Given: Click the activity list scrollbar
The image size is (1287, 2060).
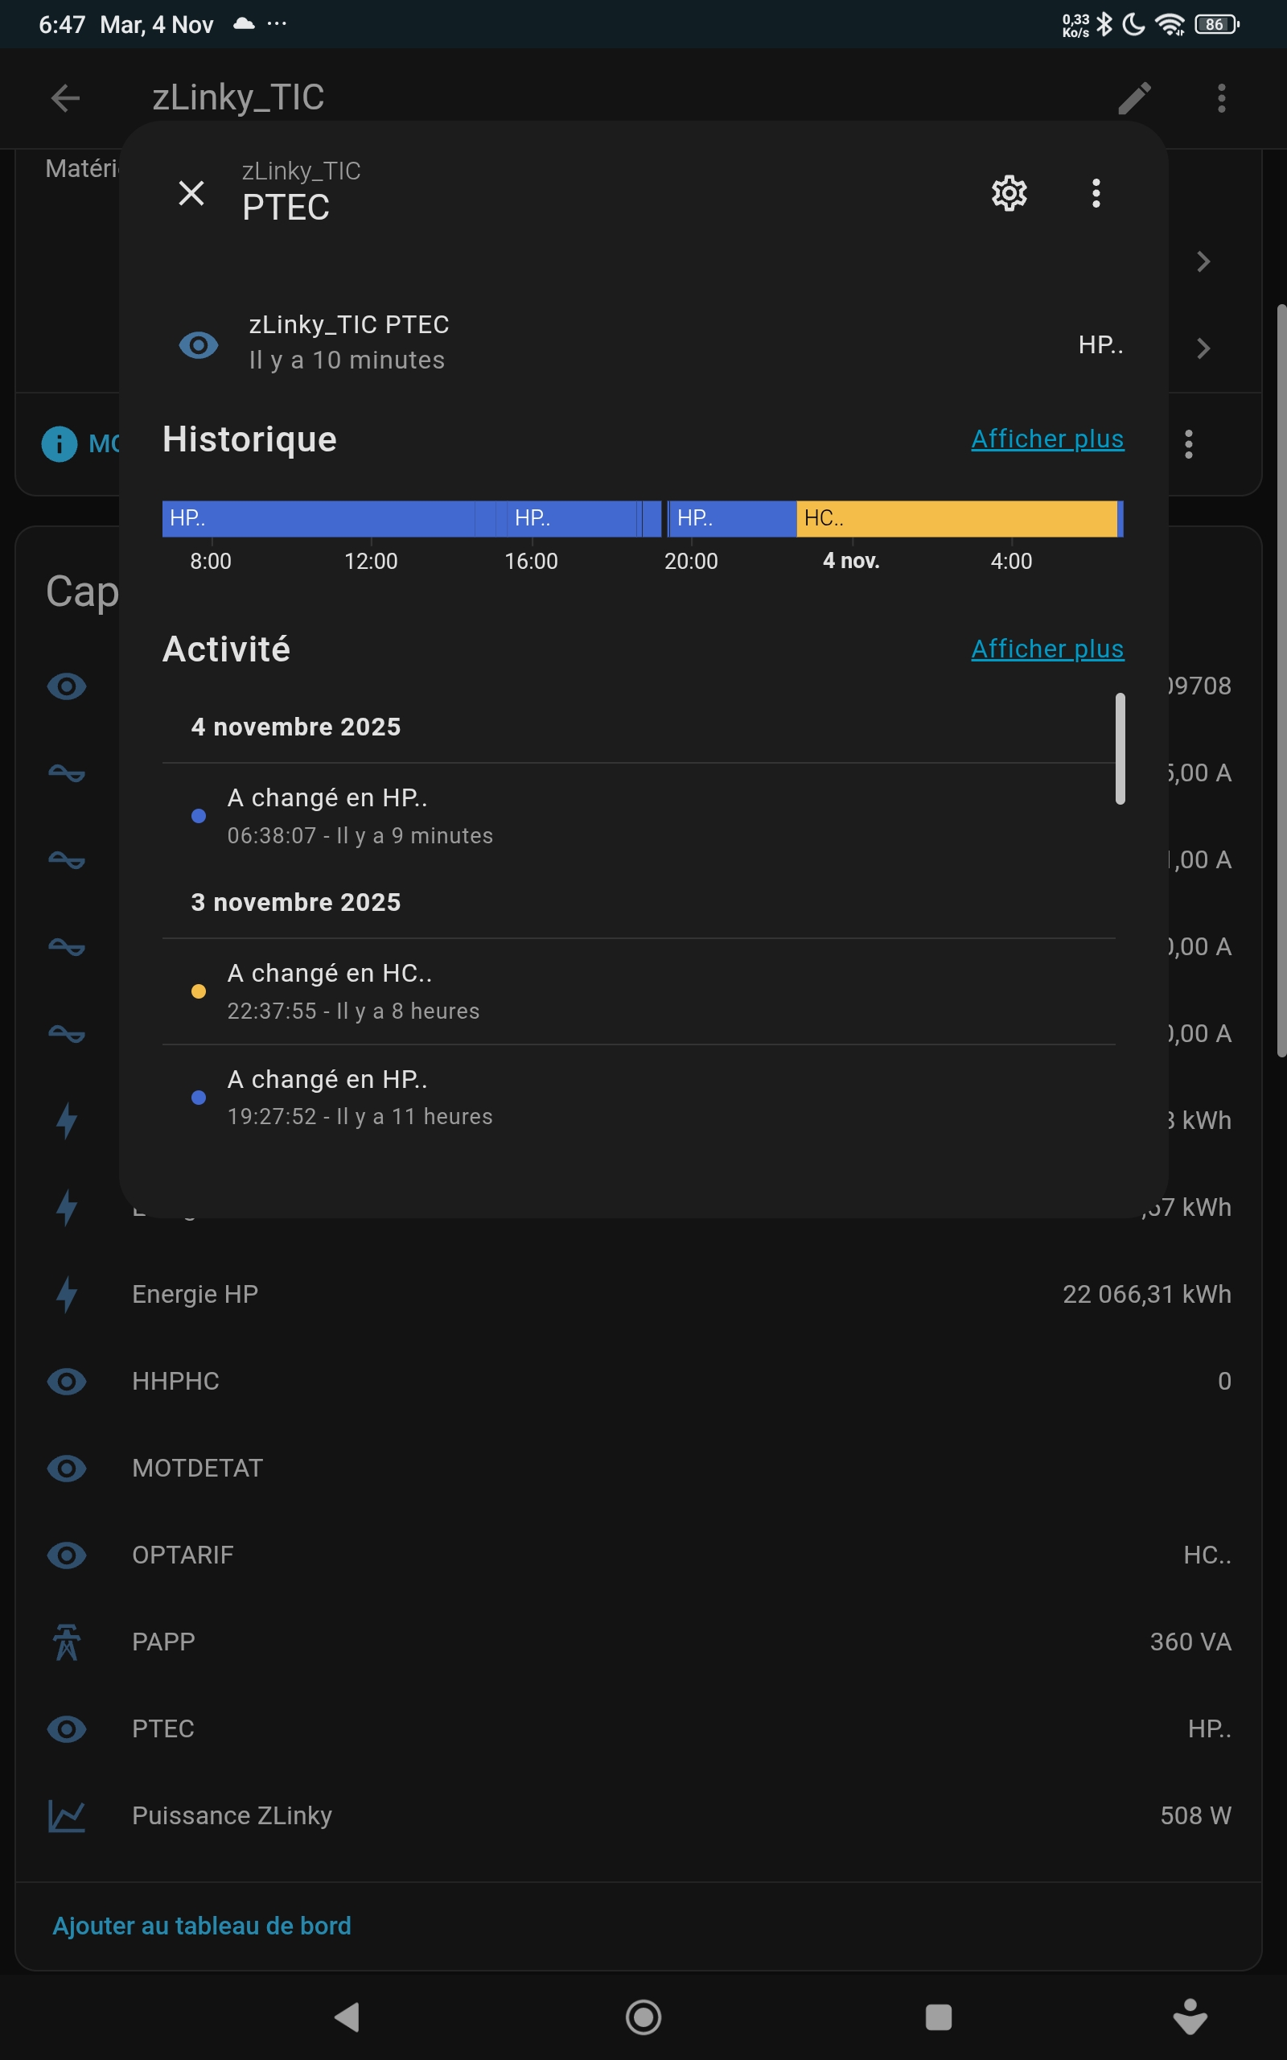Looking at the screenshot, I should [x=1120, y=748].
